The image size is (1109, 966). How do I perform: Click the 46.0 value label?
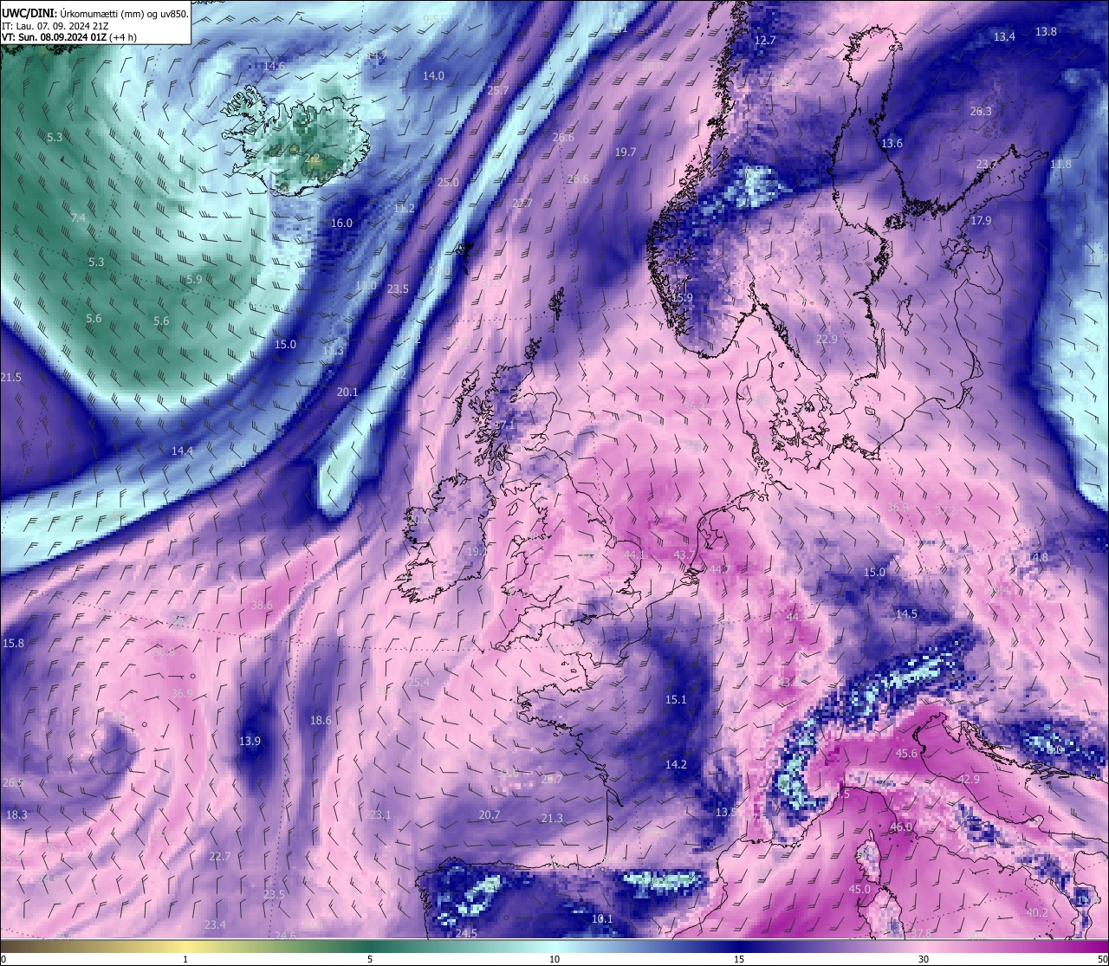click(901, 827)
